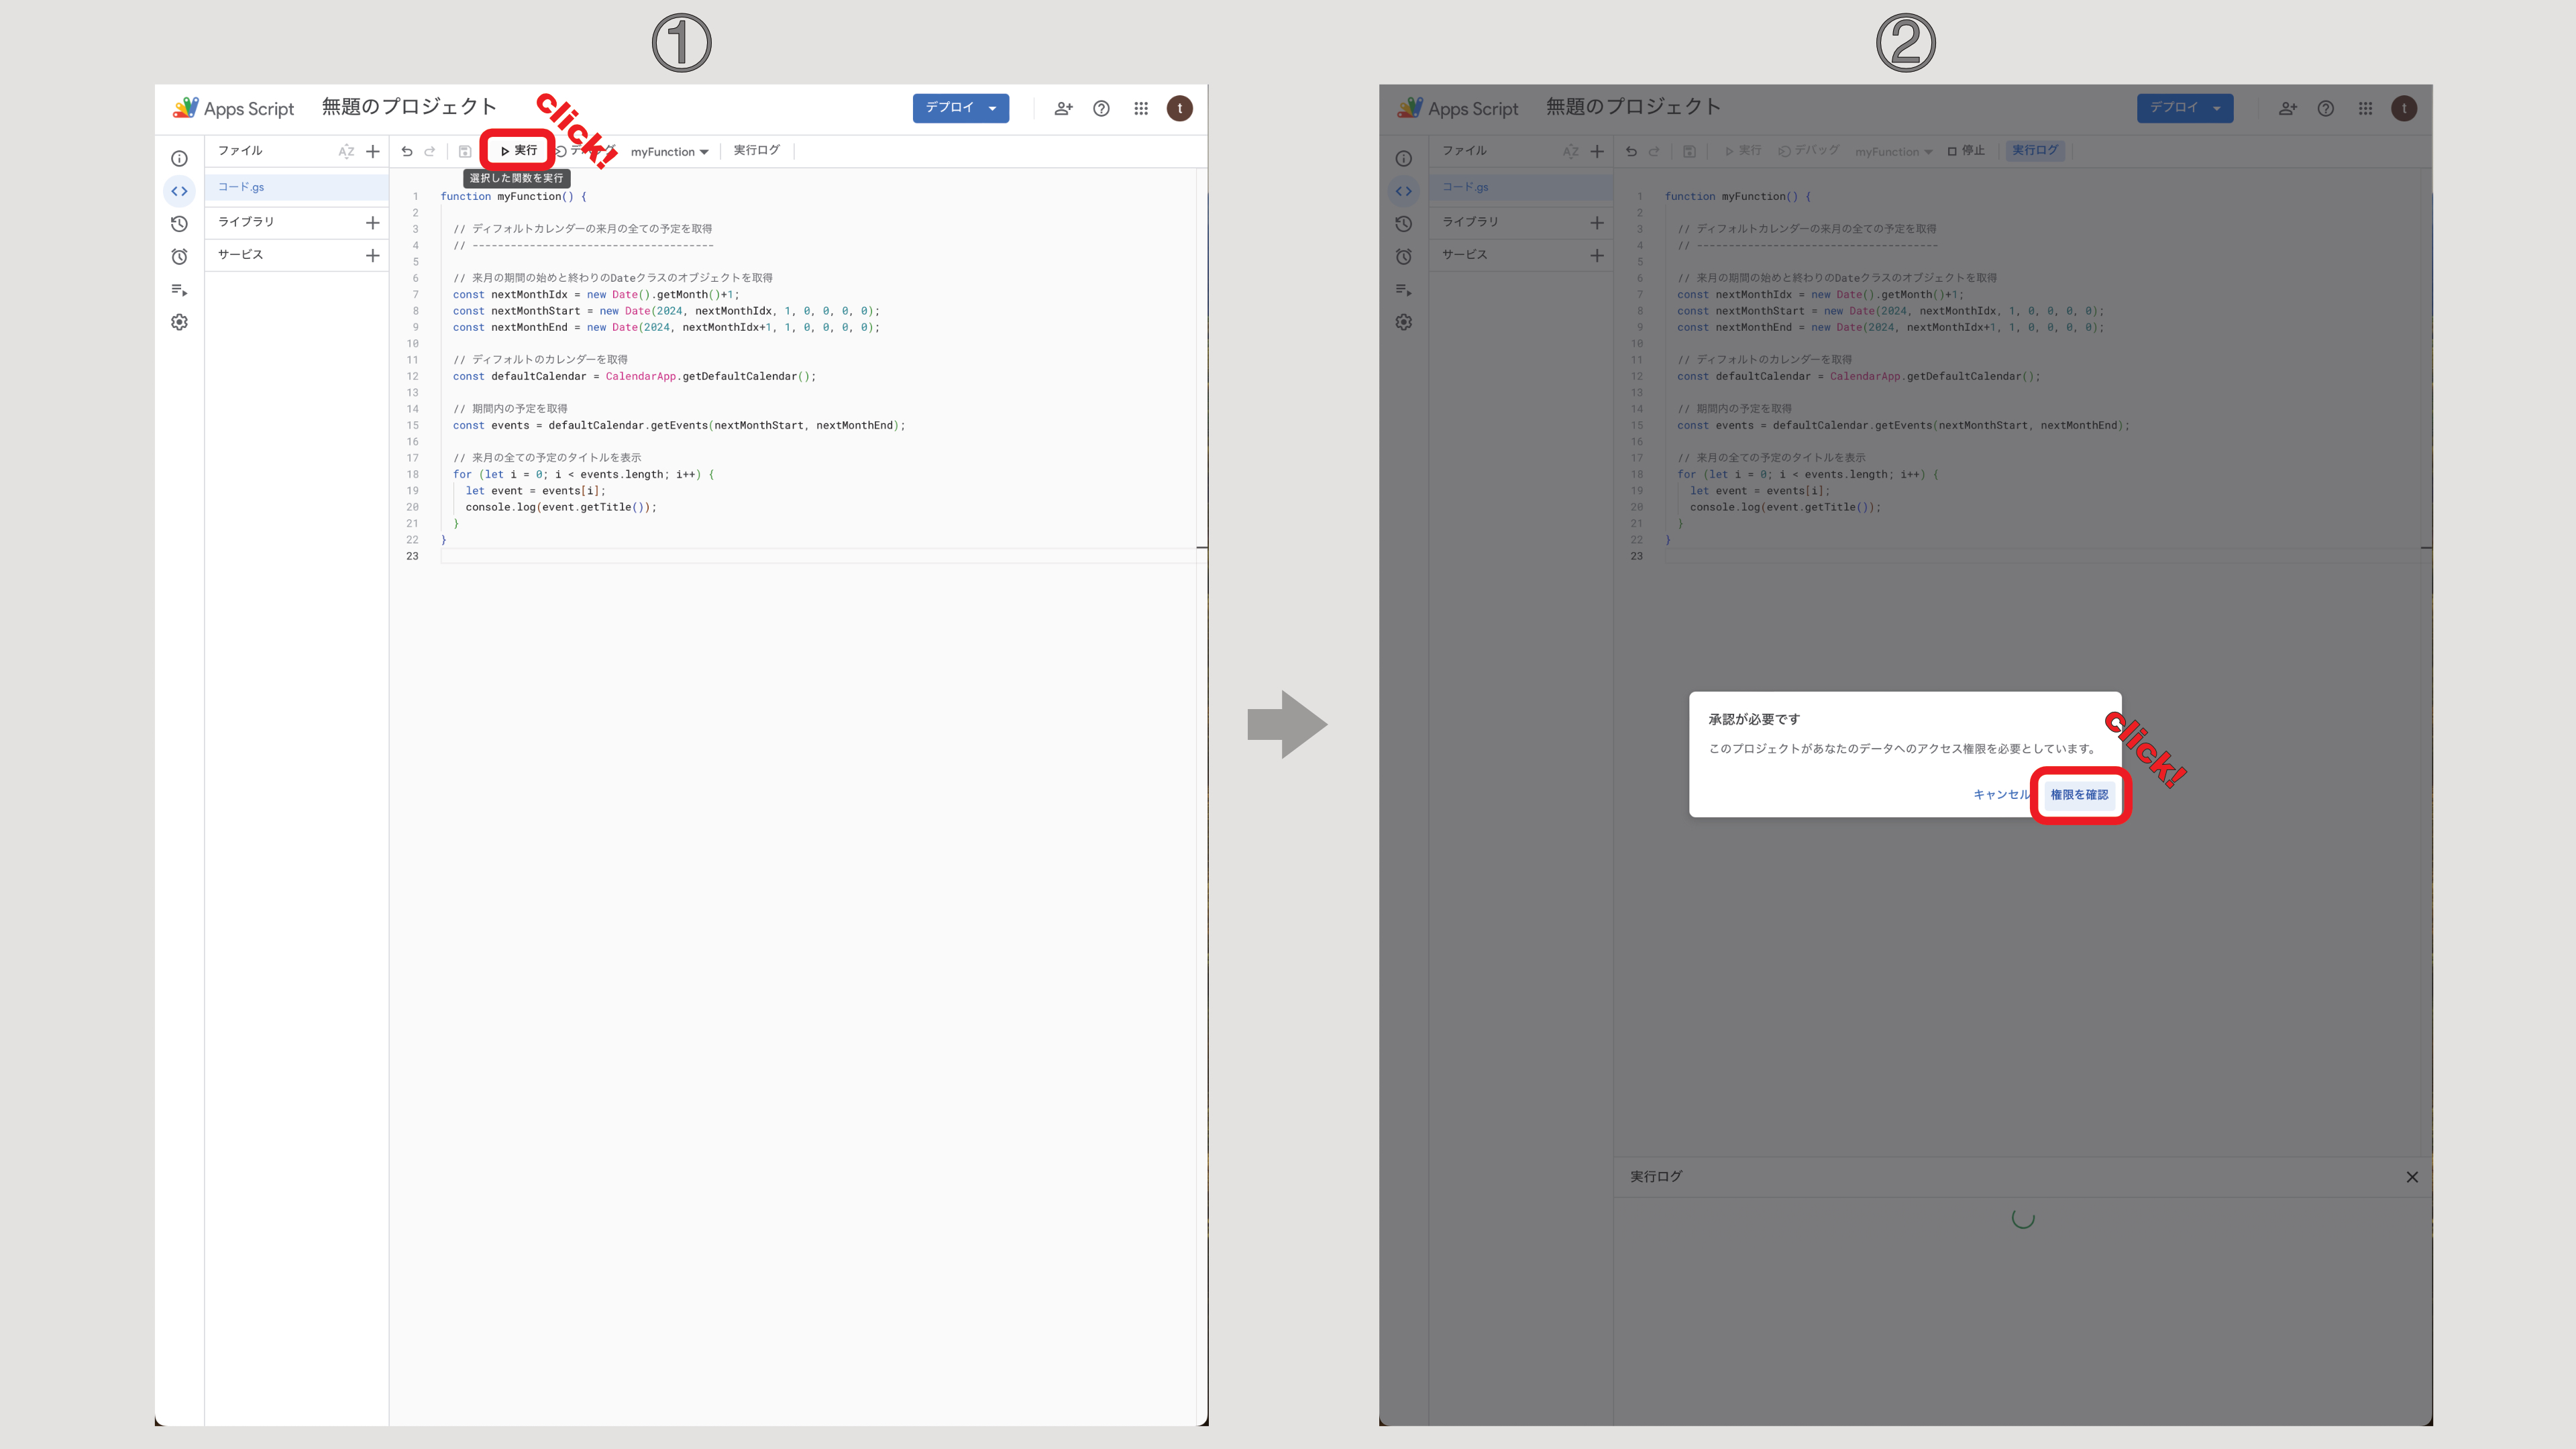
Task: Stop execution with the 停止 button
Action: click(1966, 151)
